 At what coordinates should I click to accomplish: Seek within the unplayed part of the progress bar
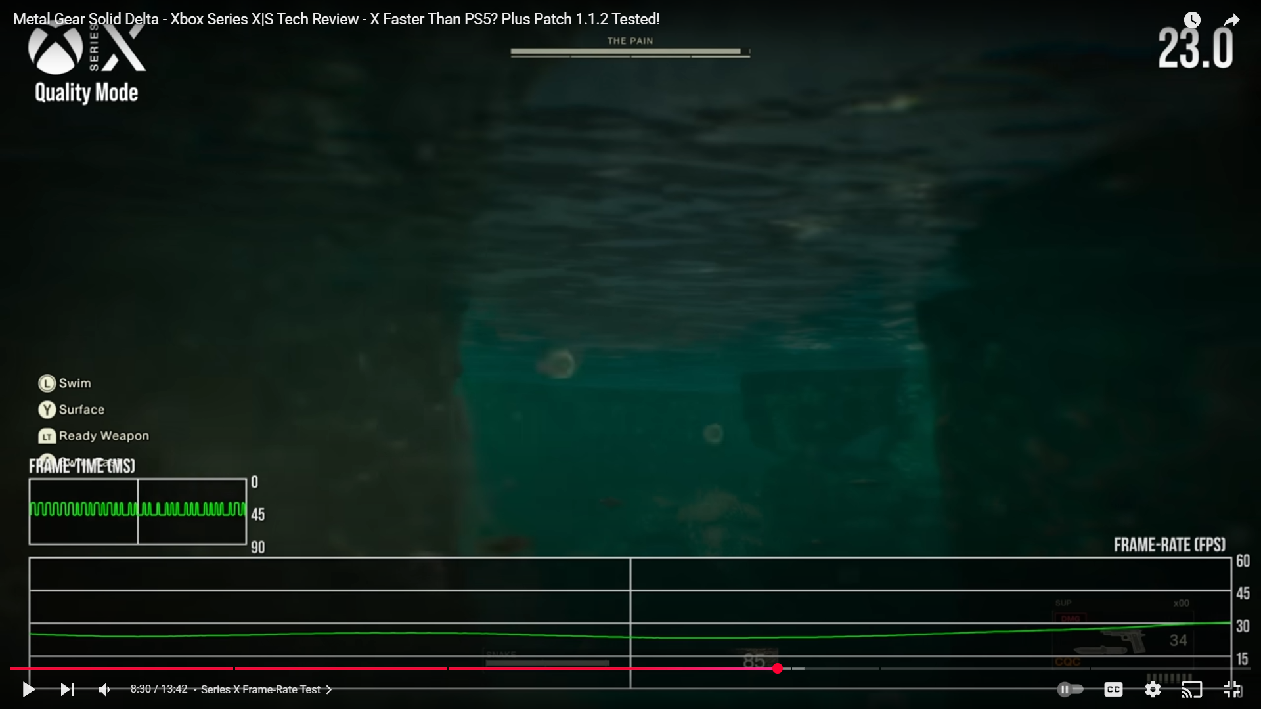pos(1017,668)
